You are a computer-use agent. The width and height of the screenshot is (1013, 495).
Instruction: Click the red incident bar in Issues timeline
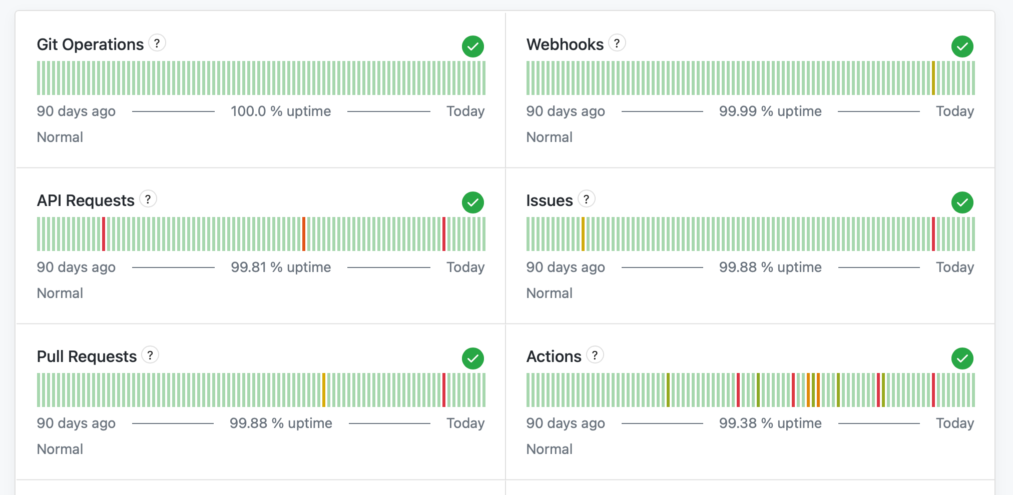(933, 234)
